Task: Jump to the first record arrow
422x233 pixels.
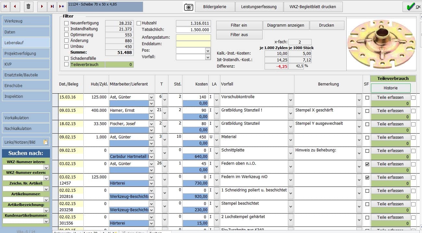Action: pyautogui.click(x=6, y=6)
